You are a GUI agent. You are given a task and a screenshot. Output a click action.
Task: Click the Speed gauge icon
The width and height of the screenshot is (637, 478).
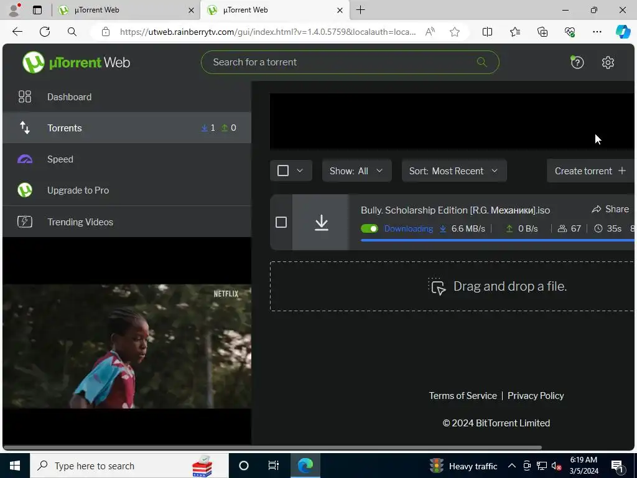tap(25, 159)
